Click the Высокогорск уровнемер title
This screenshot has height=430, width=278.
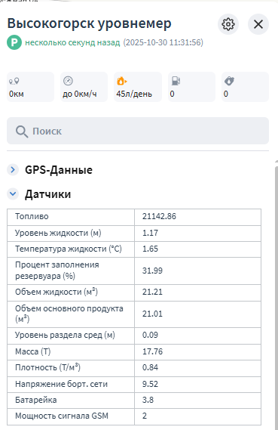(x=90, y=23)
